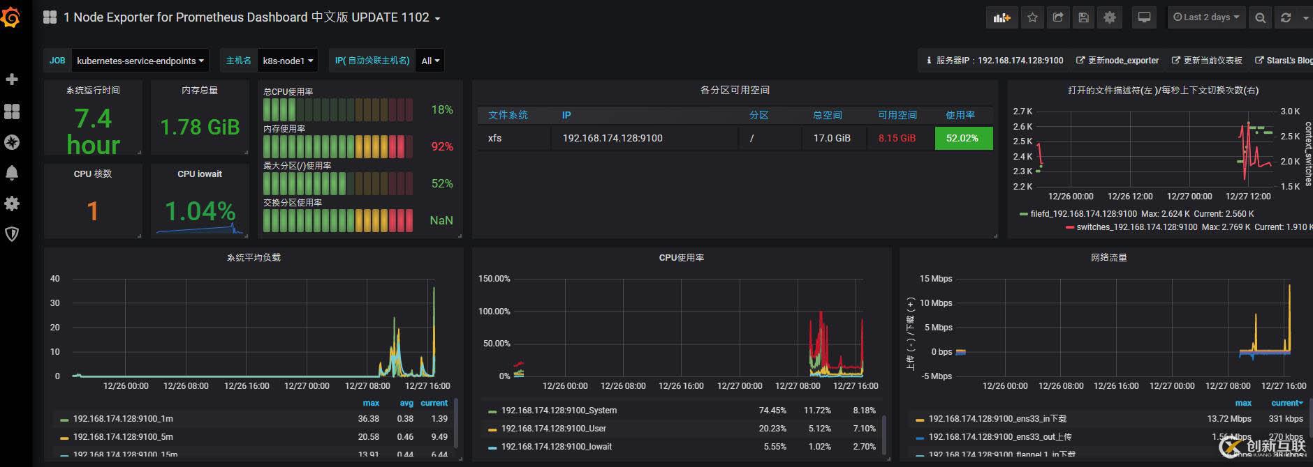1313x467 pixels.
Task: Open the 各分区可用空间 panel title menu
Action: pyautogui.click(x=735, y=90)
